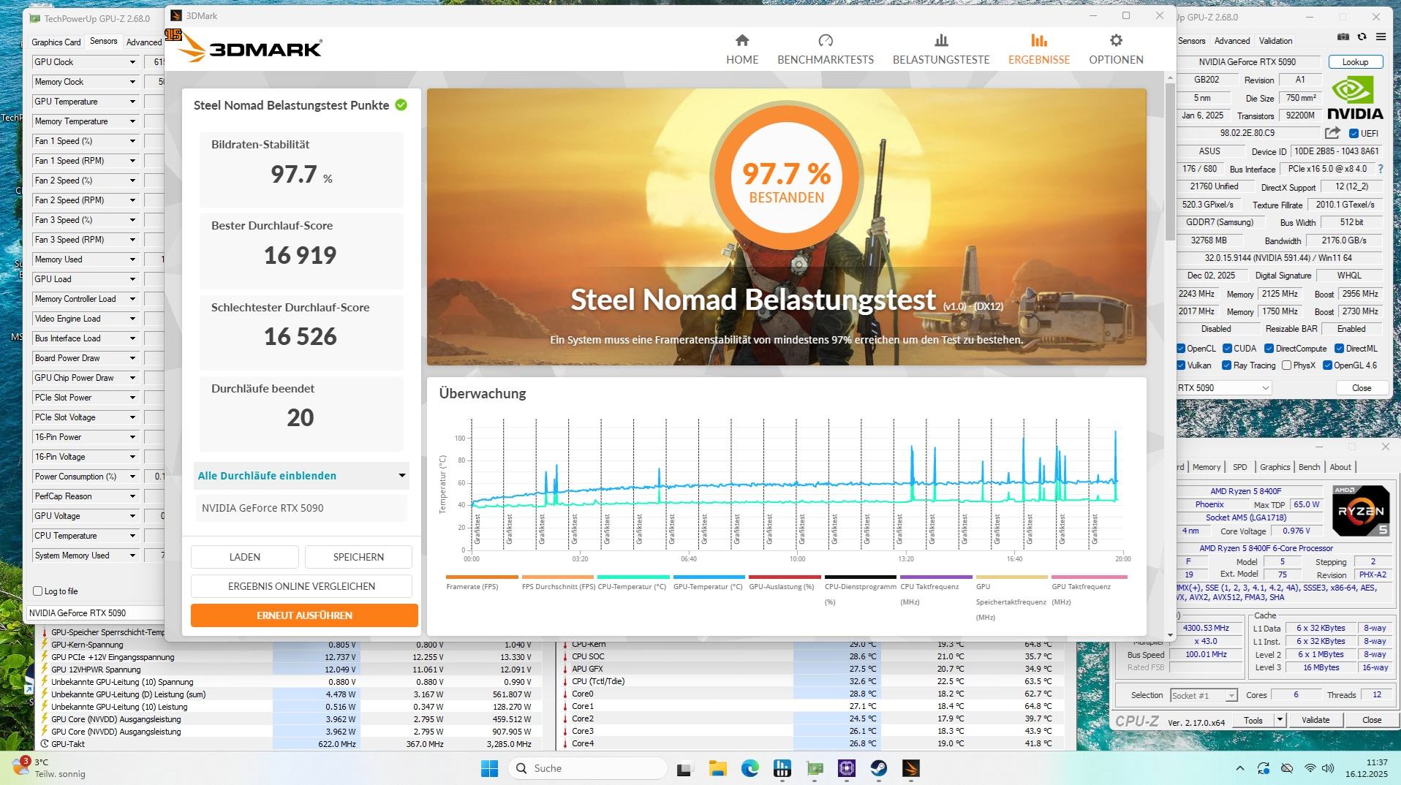The width and height of the screenshot is (1401, 785).
Task: Open the GPU Temperature sensor dropdown
Action: point(132,102)
